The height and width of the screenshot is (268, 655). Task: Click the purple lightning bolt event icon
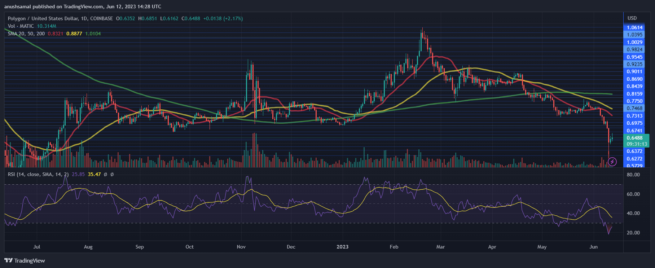pyautogui.click(x=612, y=162)
